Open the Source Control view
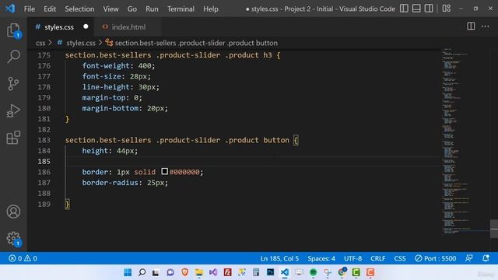498x280 pixels. pos(13,84)
